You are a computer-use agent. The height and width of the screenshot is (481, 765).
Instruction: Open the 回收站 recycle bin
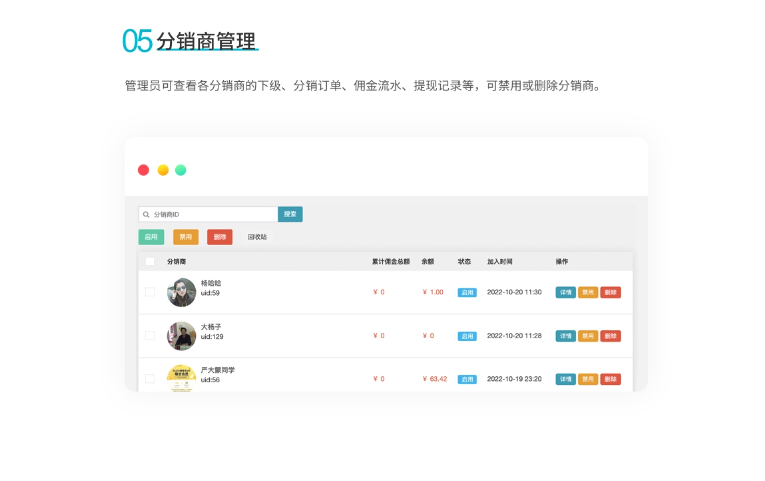point(257,237)
